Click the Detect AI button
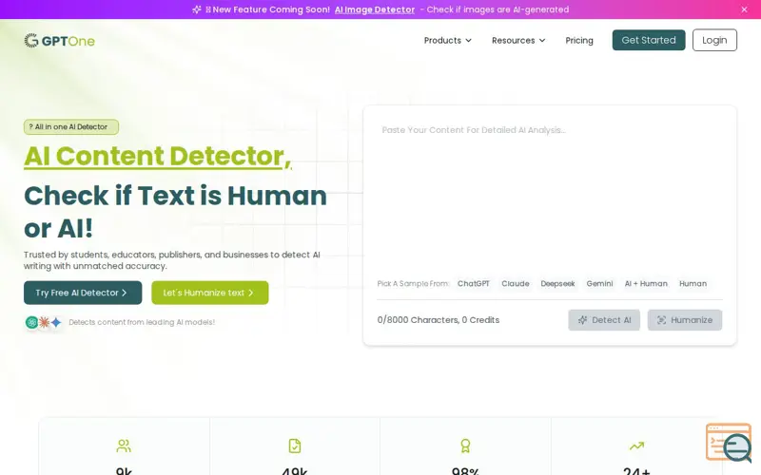Image resolution: width=761 pixels, height=475 pixels. point(604,320)
